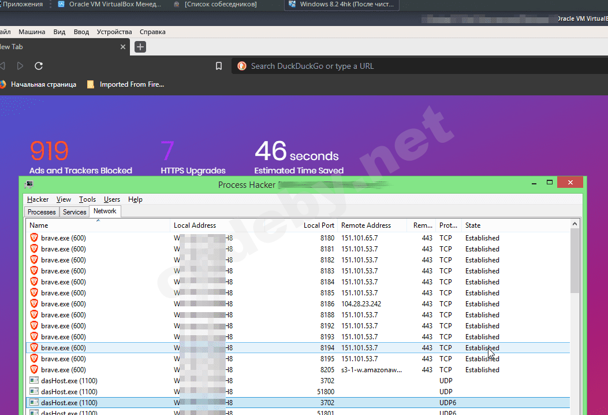Viewport: 608px width, 415px height.
Task: Open the Hacker menu
Action: point(38,199)
